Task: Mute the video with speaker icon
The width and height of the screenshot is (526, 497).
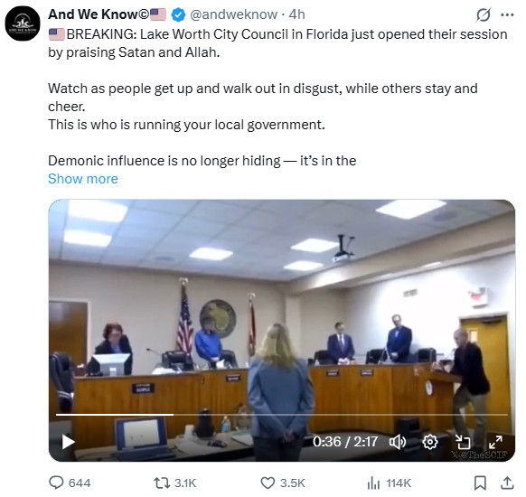Action: coord(398,442)
